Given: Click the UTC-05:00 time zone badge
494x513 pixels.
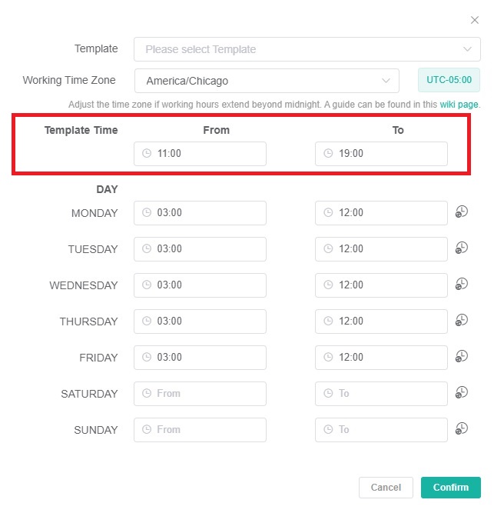Looking at the screenshot, I should coord(449,80).
